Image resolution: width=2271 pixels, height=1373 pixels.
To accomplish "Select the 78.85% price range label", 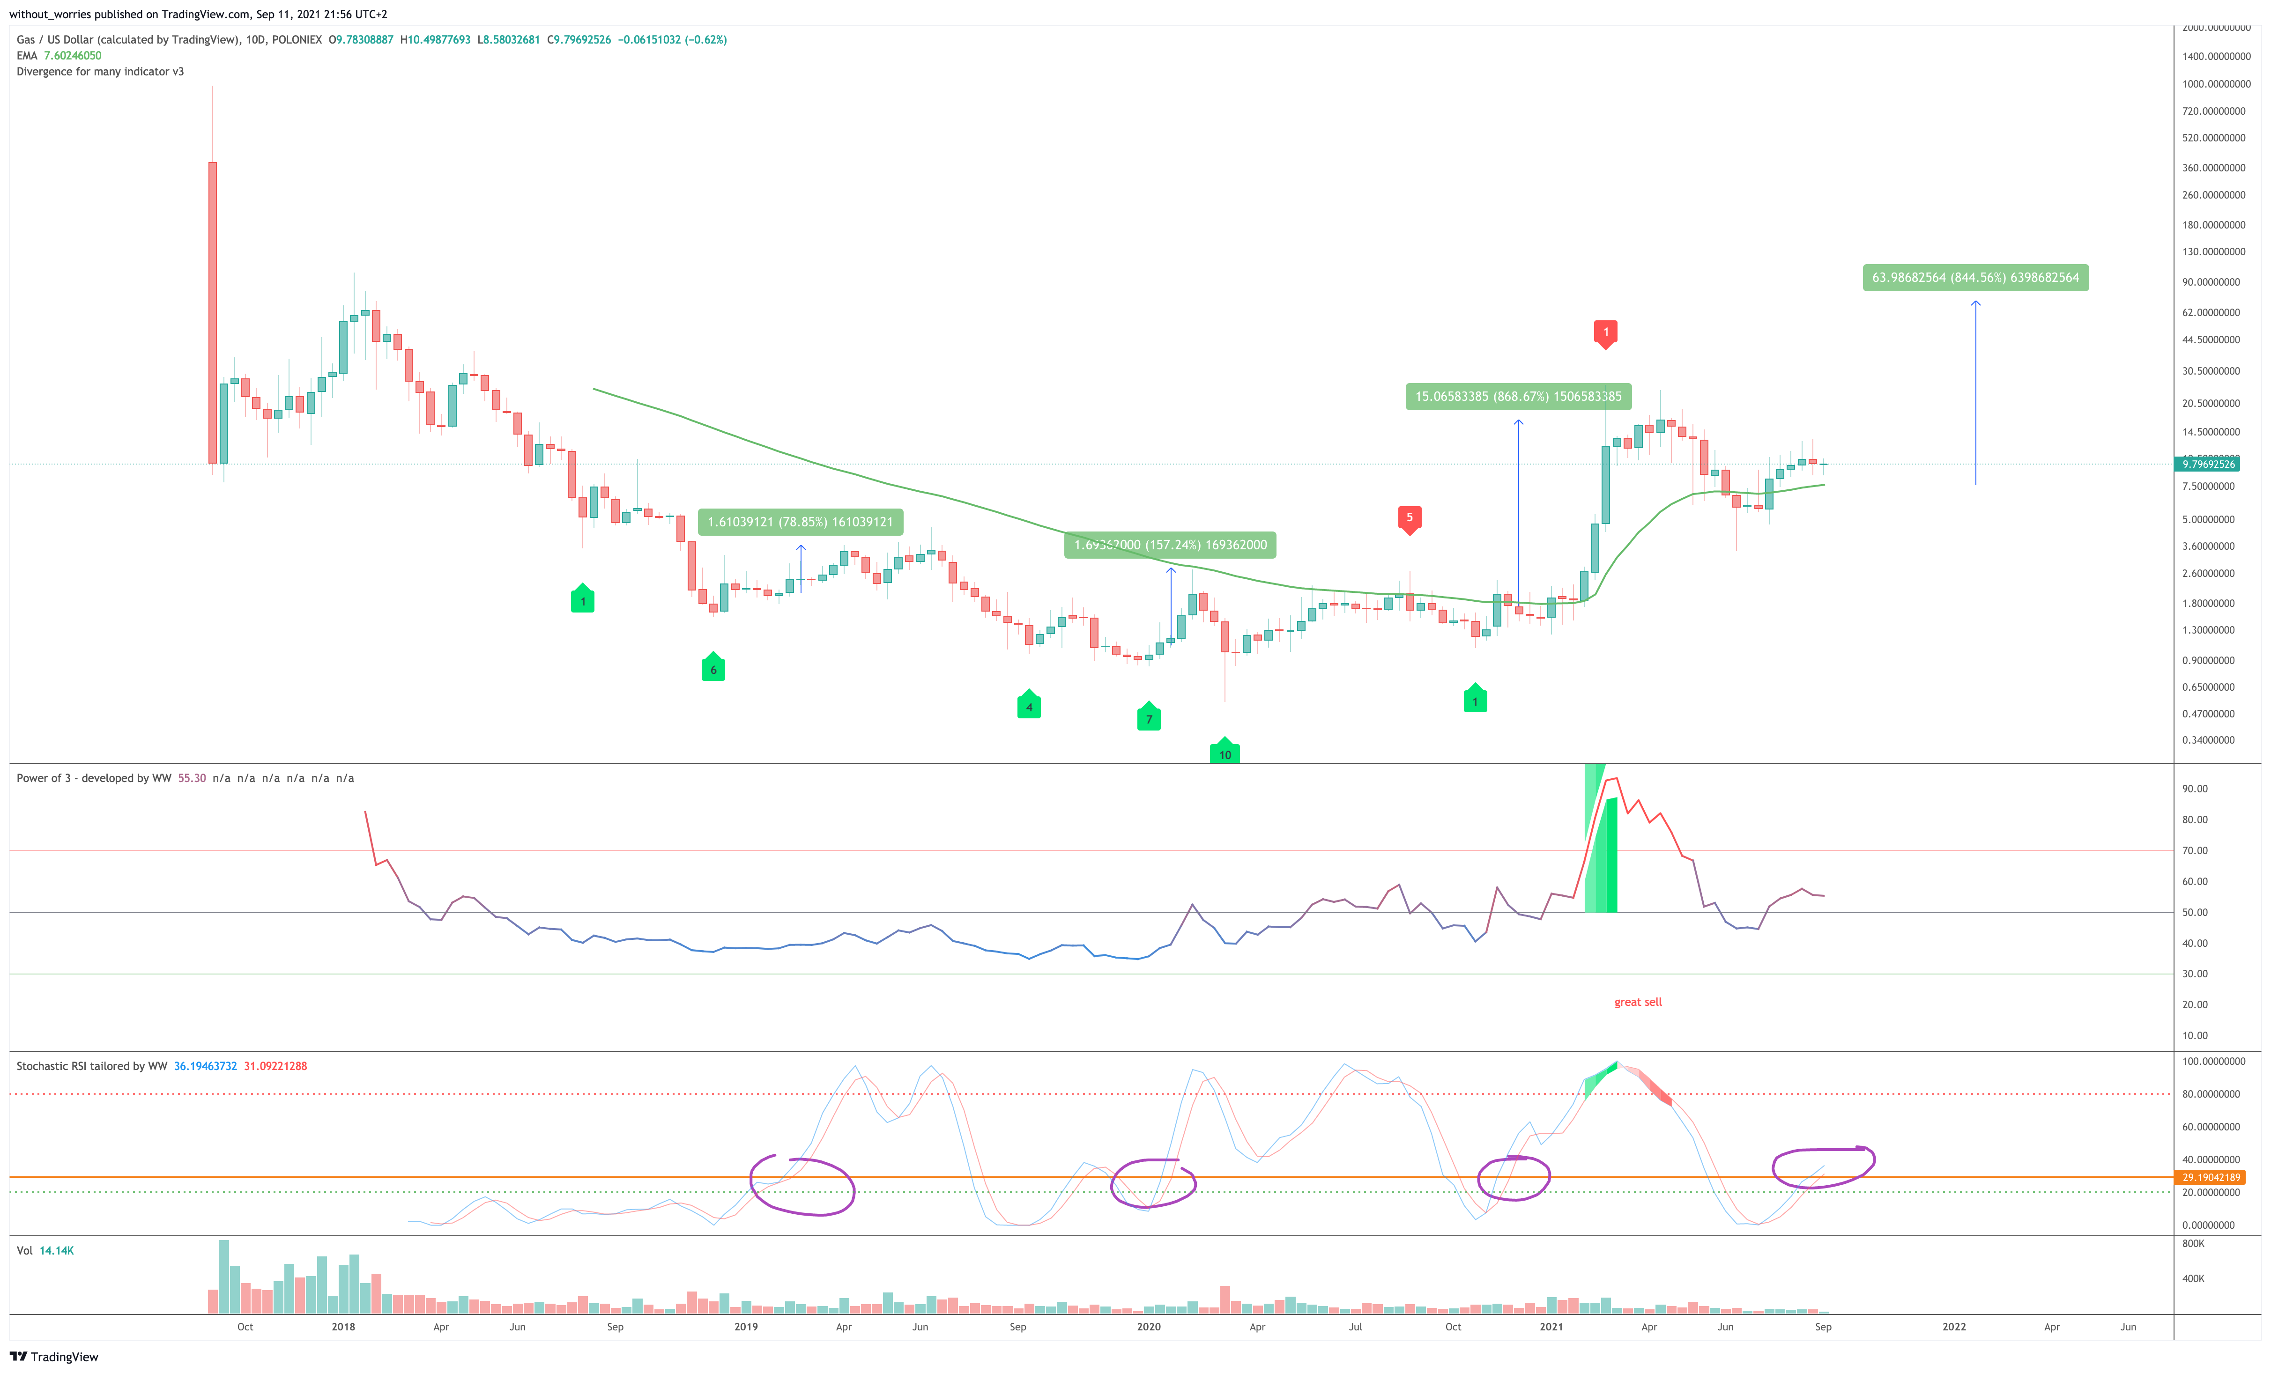I will [800, 522].
